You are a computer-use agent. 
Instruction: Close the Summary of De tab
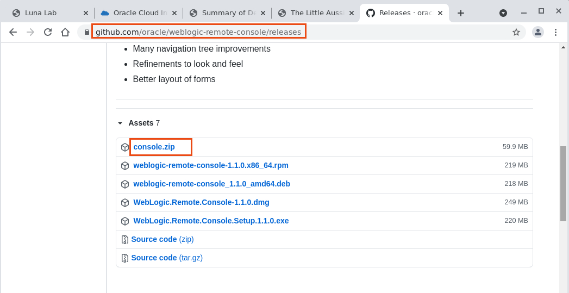click(262, 13)
